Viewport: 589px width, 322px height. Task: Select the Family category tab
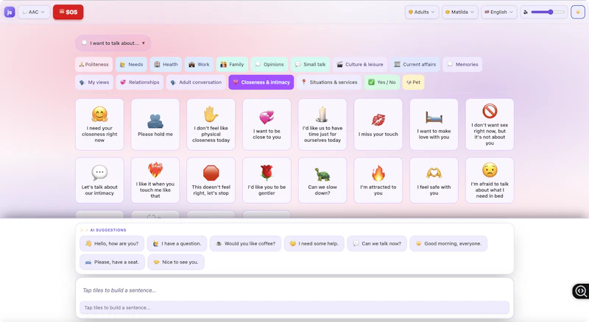pos(232,65)
